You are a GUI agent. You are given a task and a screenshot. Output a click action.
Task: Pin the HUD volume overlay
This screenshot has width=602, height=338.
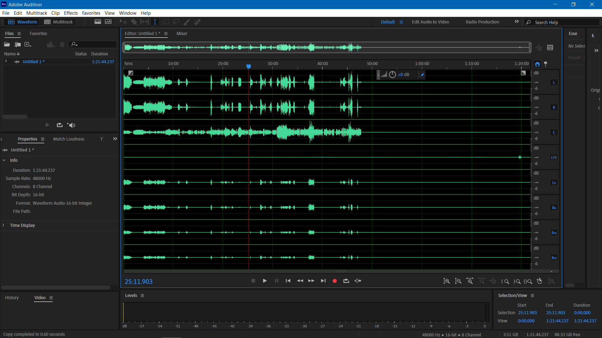point(422,75)
